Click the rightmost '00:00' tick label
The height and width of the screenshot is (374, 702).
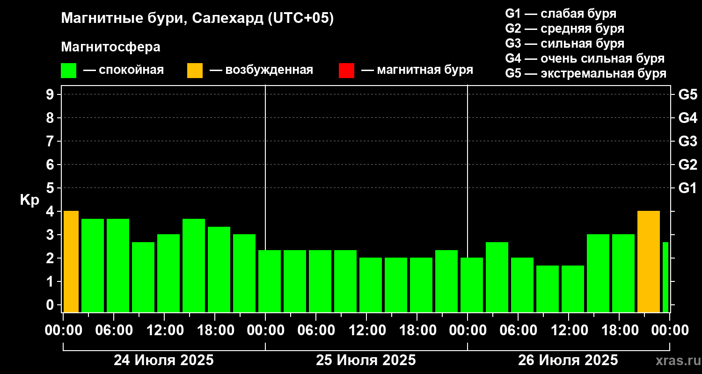[x=670, y=331]
